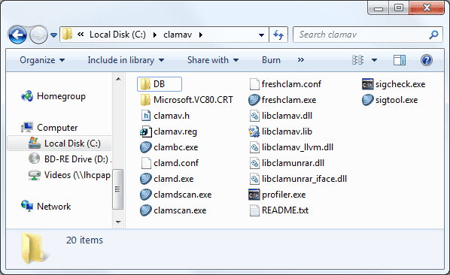Image resolution: width=450 pixels, height=275 pixels.
Task: Open the recent pages dropdown arrow
Action: click(x=53, y=35)
